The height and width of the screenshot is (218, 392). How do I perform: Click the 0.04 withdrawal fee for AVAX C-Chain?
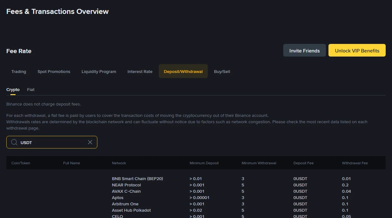(346, 191)
